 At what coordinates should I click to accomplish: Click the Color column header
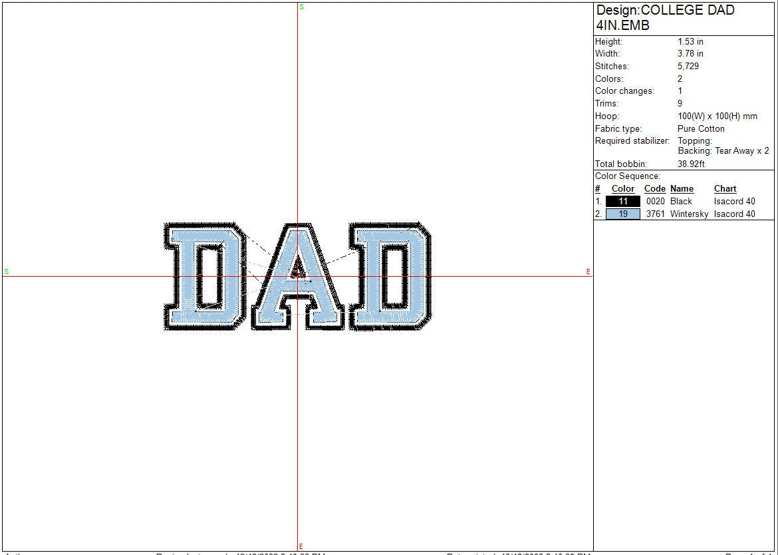tap(622, 189)
